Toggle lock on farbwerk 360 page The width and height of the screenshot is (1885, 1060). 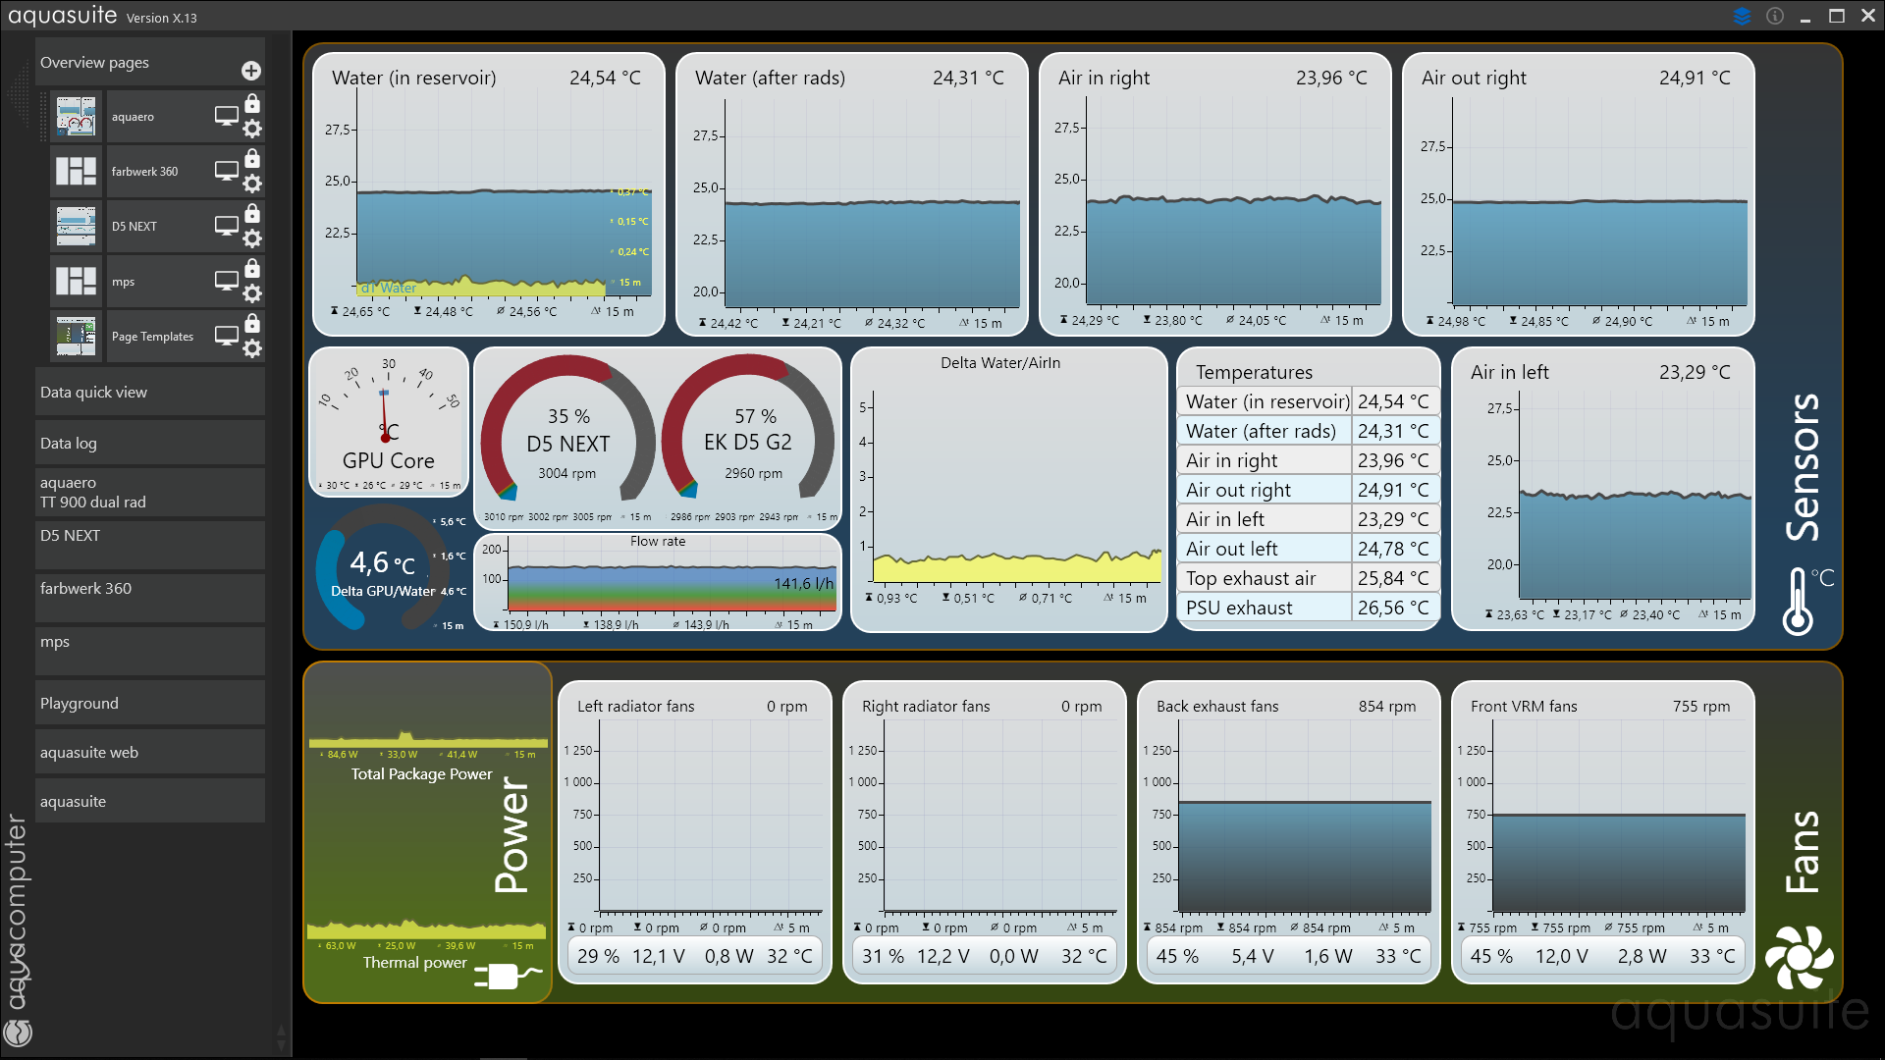(252, 159)
